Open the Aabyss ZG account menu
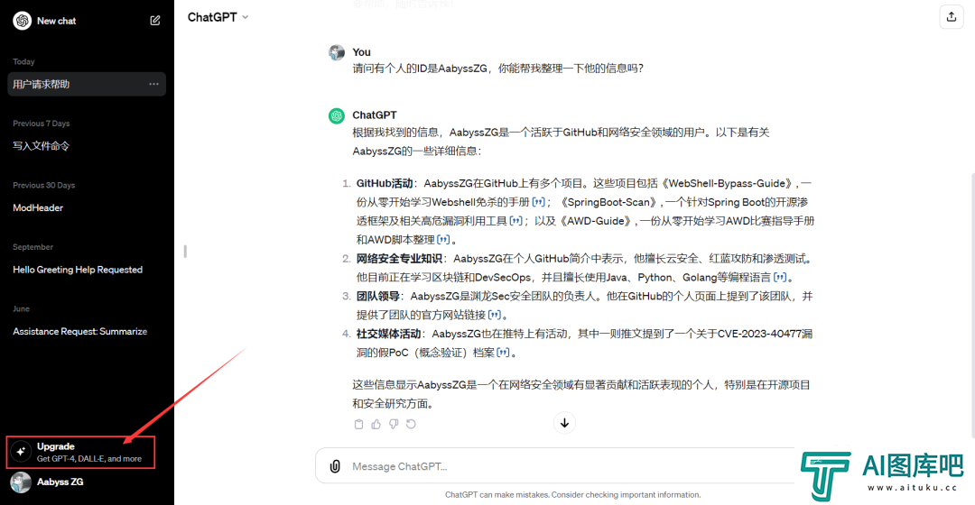 60,482
